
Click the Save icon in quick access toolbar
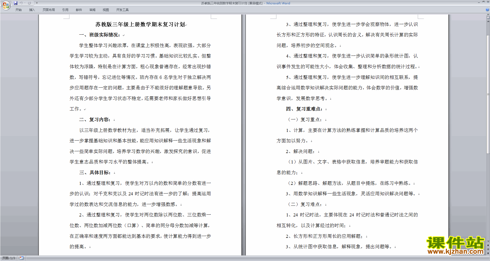pyautogui.click(x=16, y=3)
